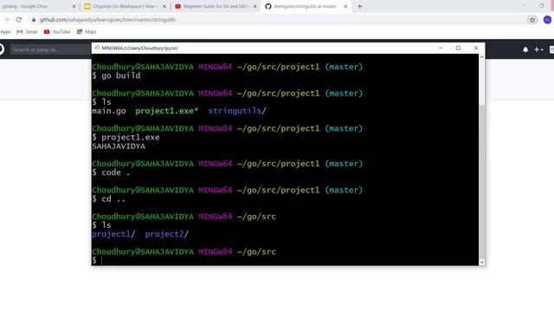Close the learngows/stringutils tab
This screenshot has width=554, height=312.
coord(345,6)
